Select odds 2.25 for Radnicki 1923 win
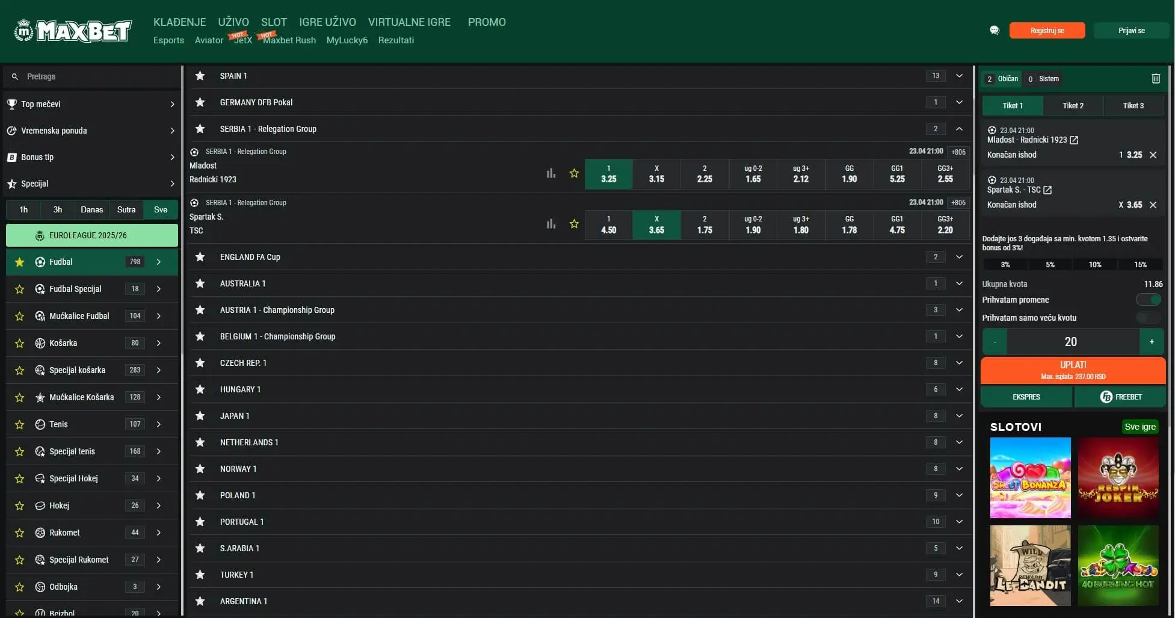1175x618 pixels. (x=705, y=174)
